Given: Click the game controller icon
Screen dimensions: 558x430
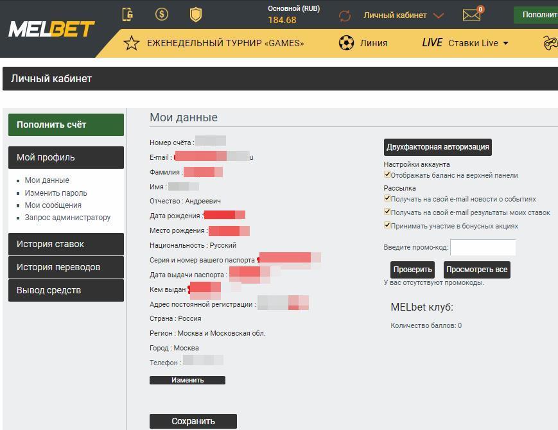Looking at the screenshot, I should [x=550, y=43].
